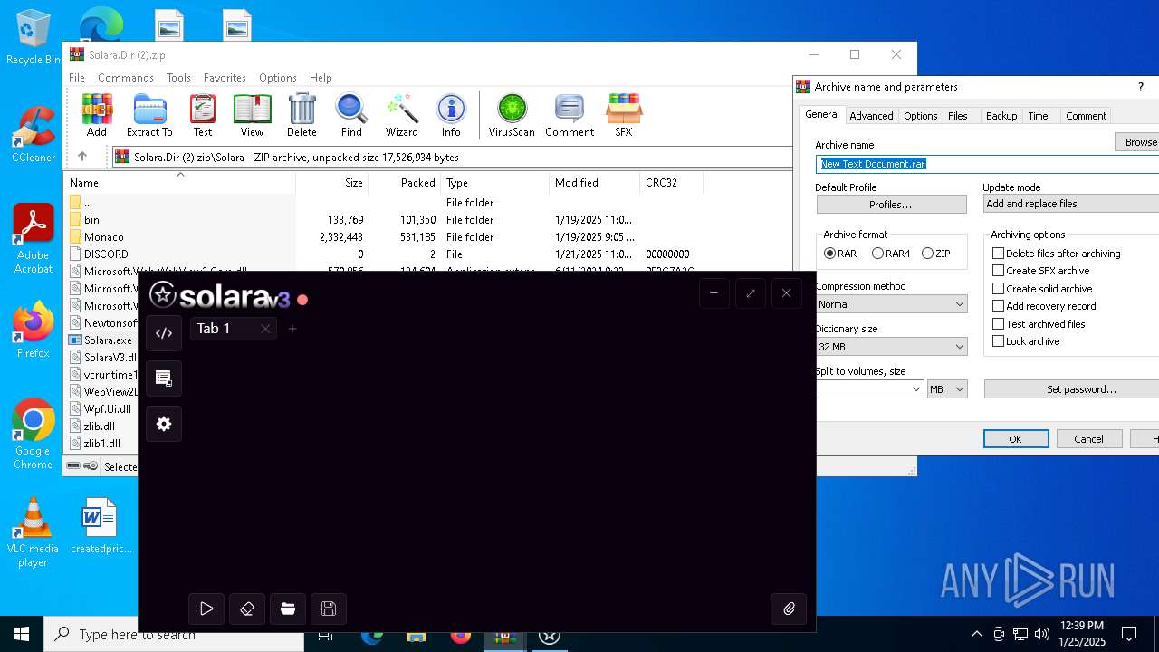Viewport: 1159px width, 652px height.
Task: Close Tab 1 in Solara
Action: click(265, 329)
